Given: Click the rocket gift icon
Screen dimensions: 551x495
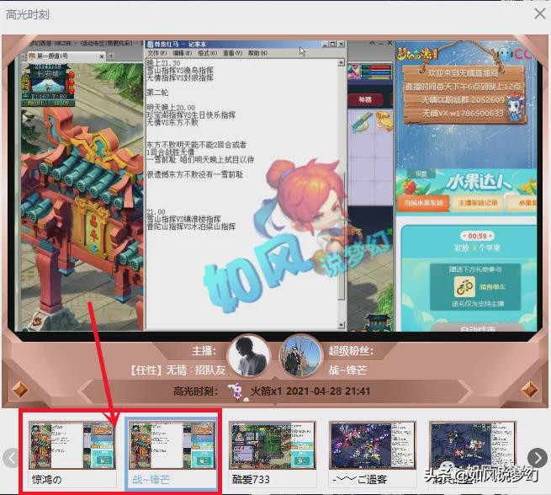Looking at the screenshot, I should coord(237,391).
